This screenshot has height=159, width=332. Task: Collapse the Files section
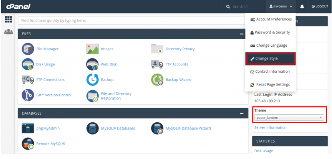[241, 34]
